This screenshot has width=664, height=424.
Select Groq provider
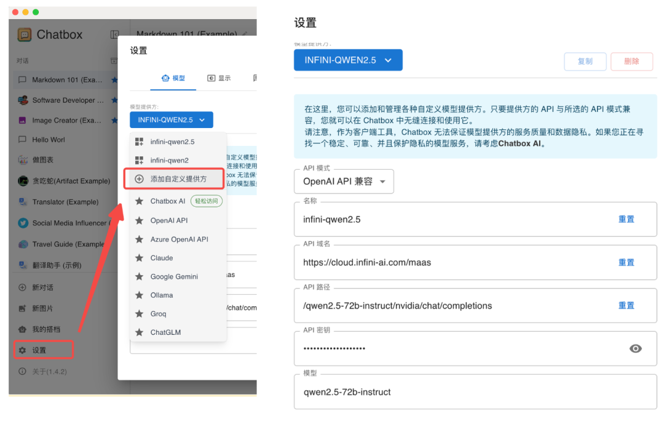pos(178,314)
